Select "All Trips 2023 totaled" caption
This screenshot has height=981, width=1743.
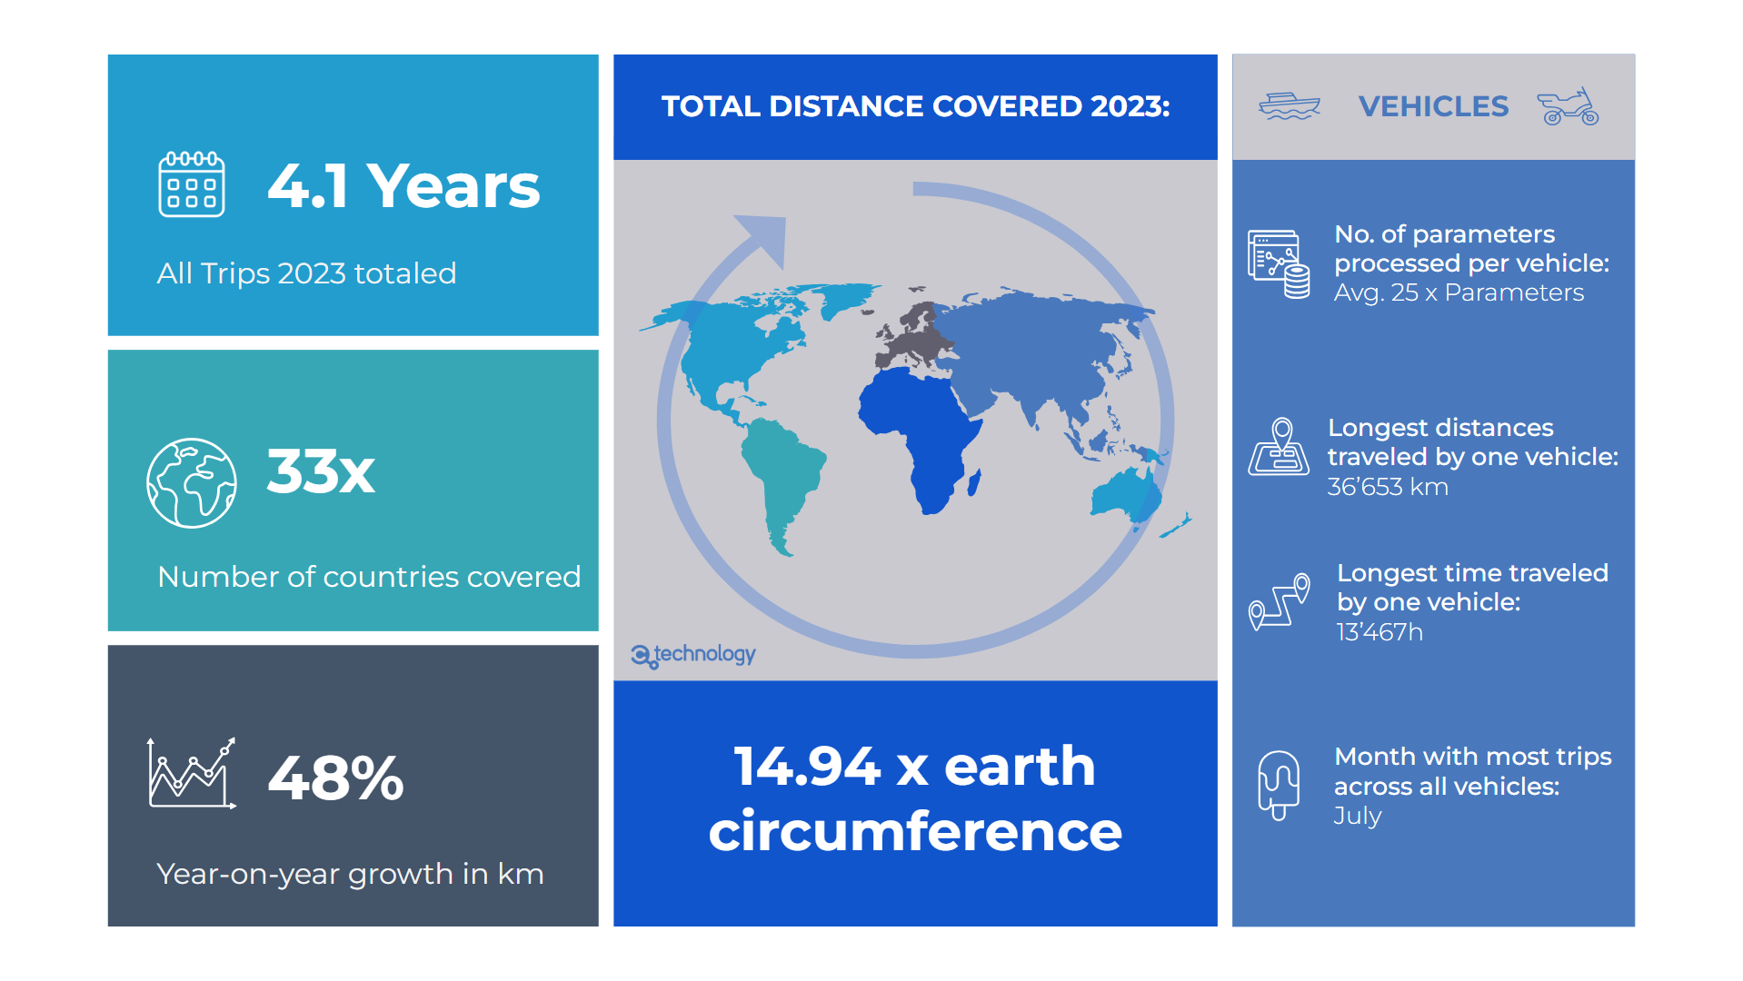coord(306,273)
